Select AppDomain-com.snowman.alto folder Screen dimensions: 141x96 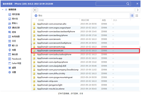coord(86,24)
